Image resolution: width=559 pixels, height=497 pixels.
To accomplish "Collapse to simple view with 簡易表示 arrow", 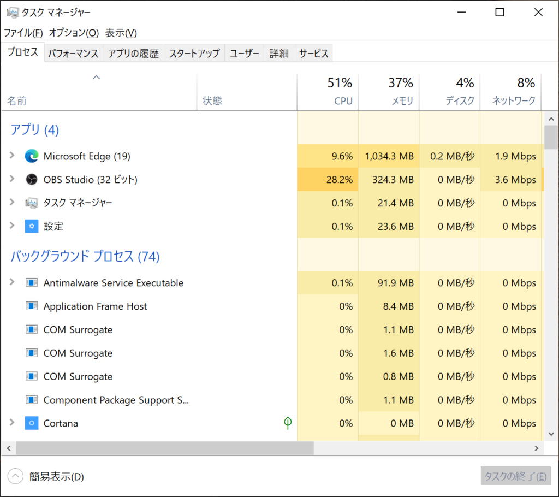I will pyautogui.click(x=15, y=476).
